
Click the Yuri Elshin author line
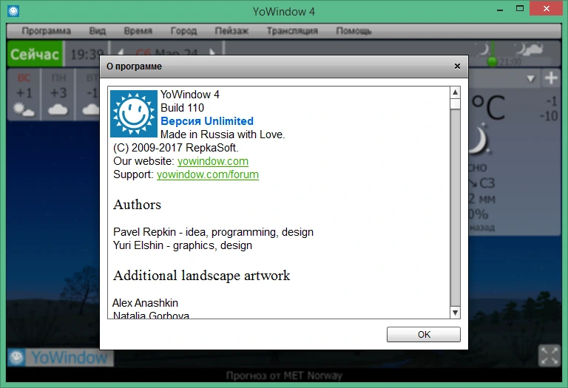point(183,245)
